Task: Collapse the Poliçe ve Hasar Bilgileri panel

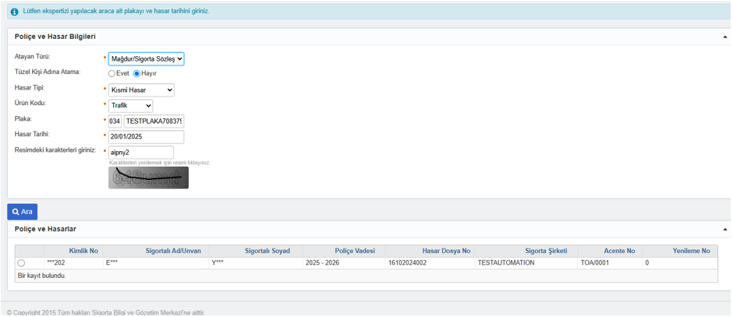Action: pos(724,37)
